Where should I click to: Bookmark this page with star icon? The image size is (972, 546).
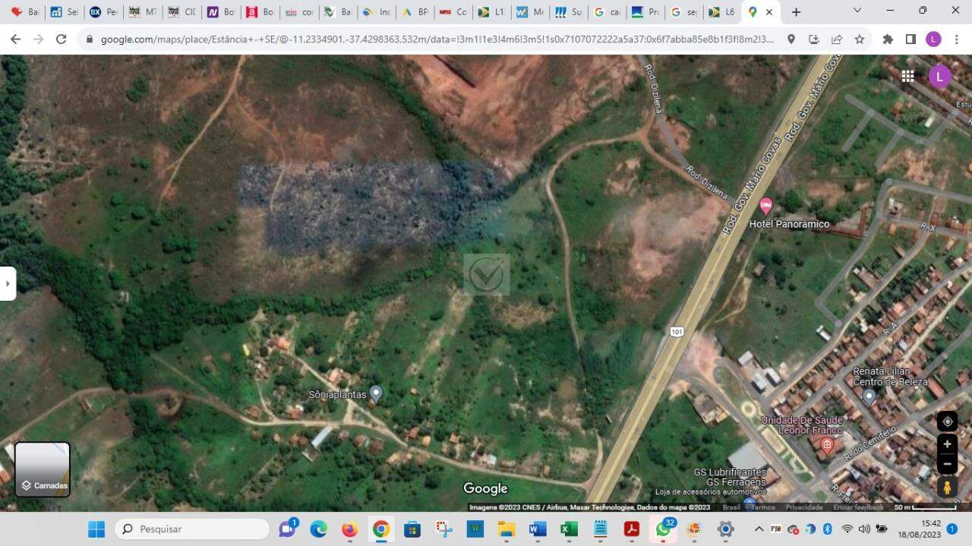pyautogui.click(x=860, y=39)
